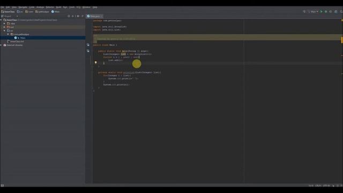This screenshot has height=193, width=343.
Task: Click Main class breadcrumb in navigation bar
Action: pyautogui.click(x=55, y=12)
